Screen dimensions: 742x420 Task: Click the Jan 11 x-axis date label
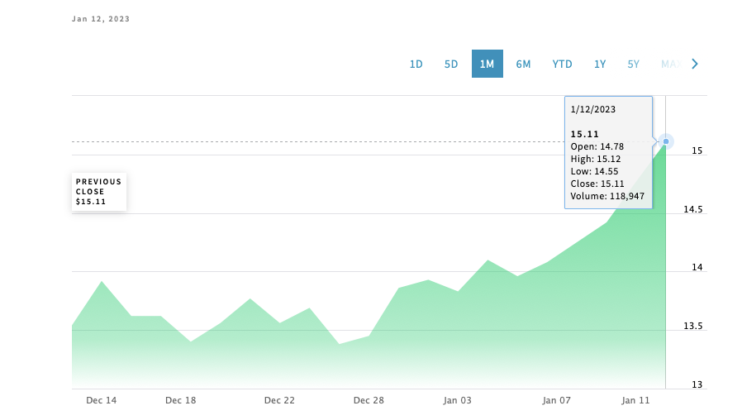[x=636, y=401]
